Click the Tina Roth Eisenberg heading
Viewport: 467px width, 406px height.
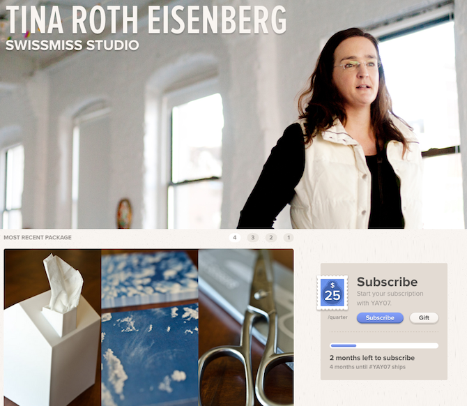(146, 20)
